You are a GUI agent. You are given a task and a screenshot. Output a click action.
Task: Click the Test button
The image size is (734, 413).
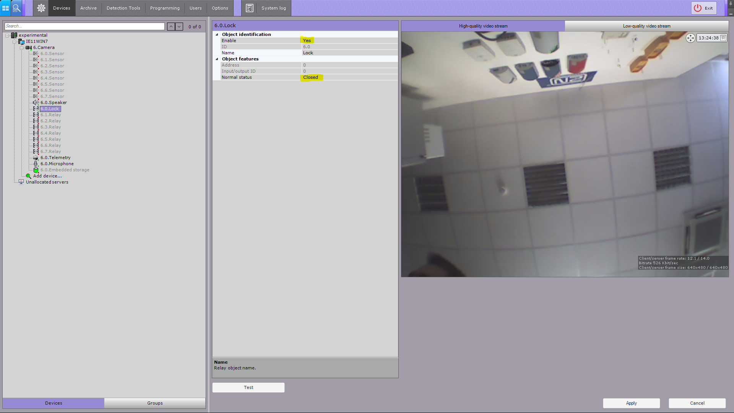[x=248, y=387]
